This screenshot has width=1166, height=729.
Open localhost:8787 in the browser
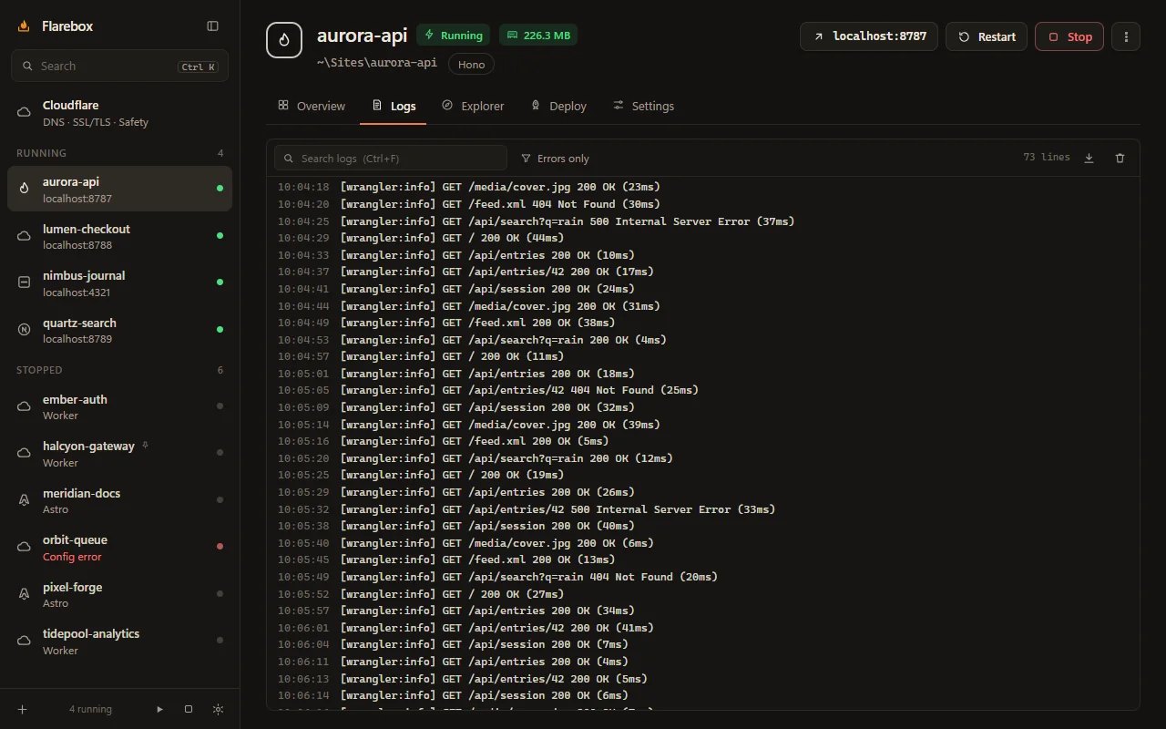[x=869, y=36]
